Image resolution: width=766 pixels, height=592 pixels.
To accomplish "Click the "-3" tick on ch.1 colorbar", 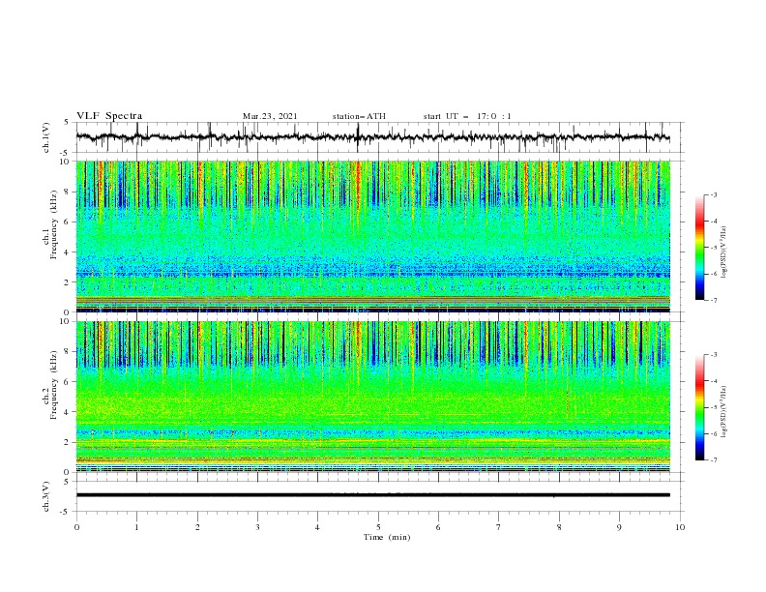I will [713, 194].
